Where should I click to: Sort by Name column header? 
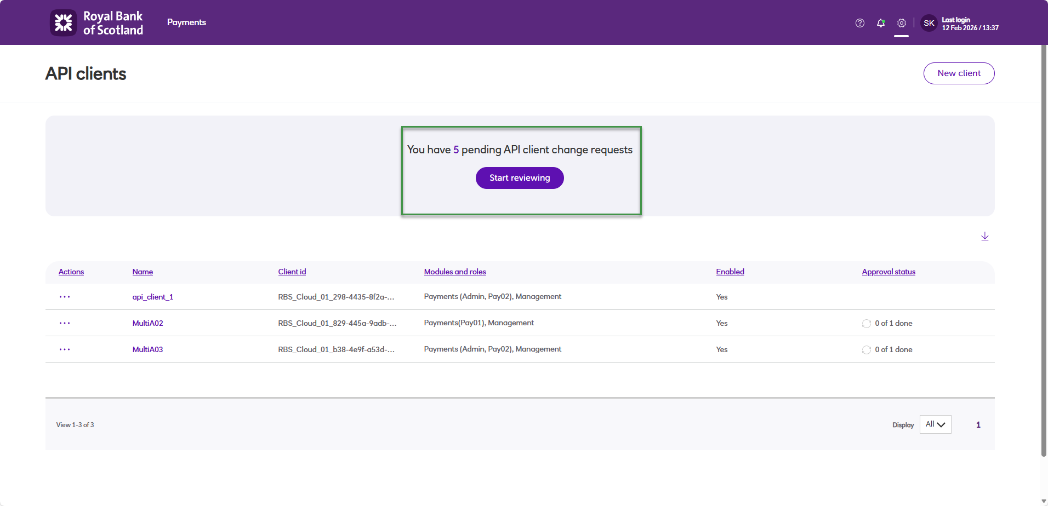pyautogui.click(x=143, y=272)
